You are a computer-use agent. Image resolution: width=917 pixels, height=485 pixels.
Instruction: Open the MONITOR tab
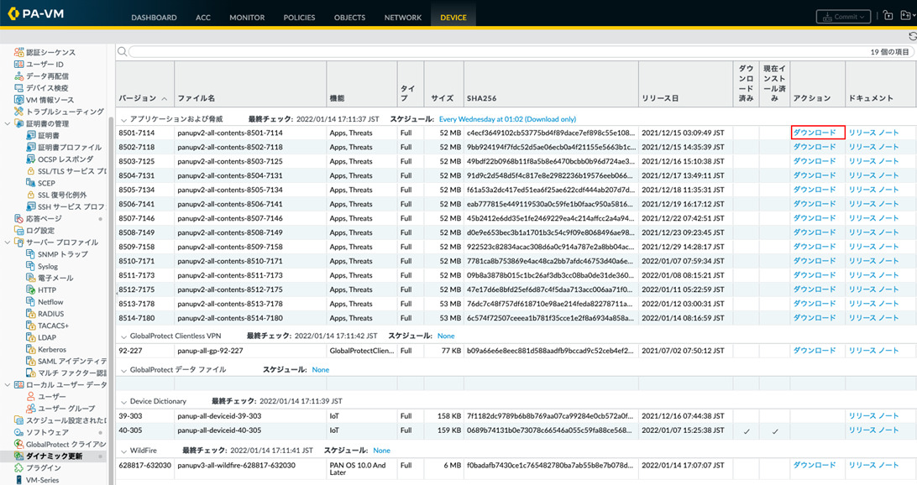[x=247, y=18]
